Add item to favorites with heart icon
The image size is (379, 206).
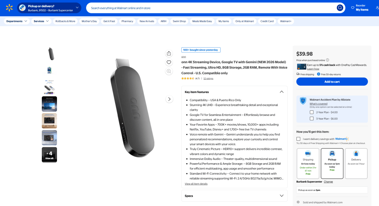pos(169,62)
